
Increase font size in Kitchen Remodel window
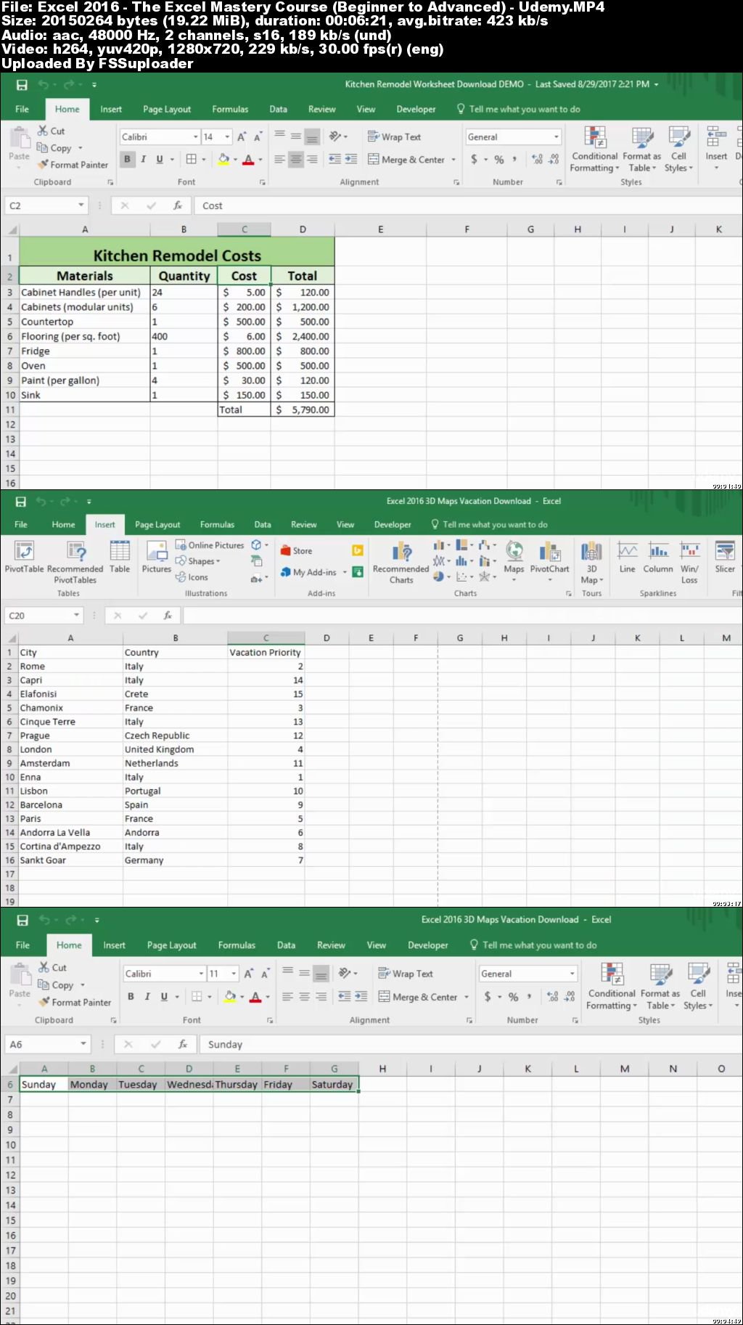pyautogui.click(x=242, y=136)
